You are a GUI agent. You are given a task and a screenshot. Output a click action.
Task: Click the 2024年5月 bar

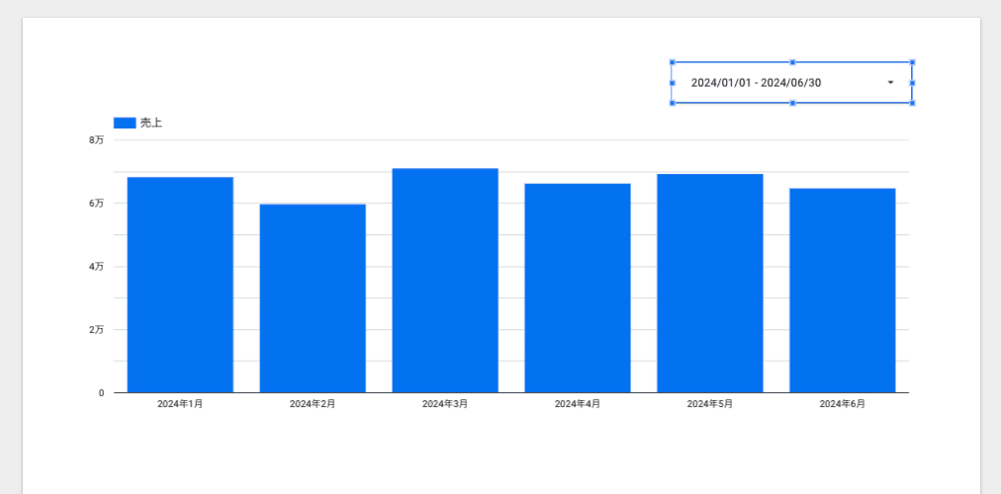(710, 284)
